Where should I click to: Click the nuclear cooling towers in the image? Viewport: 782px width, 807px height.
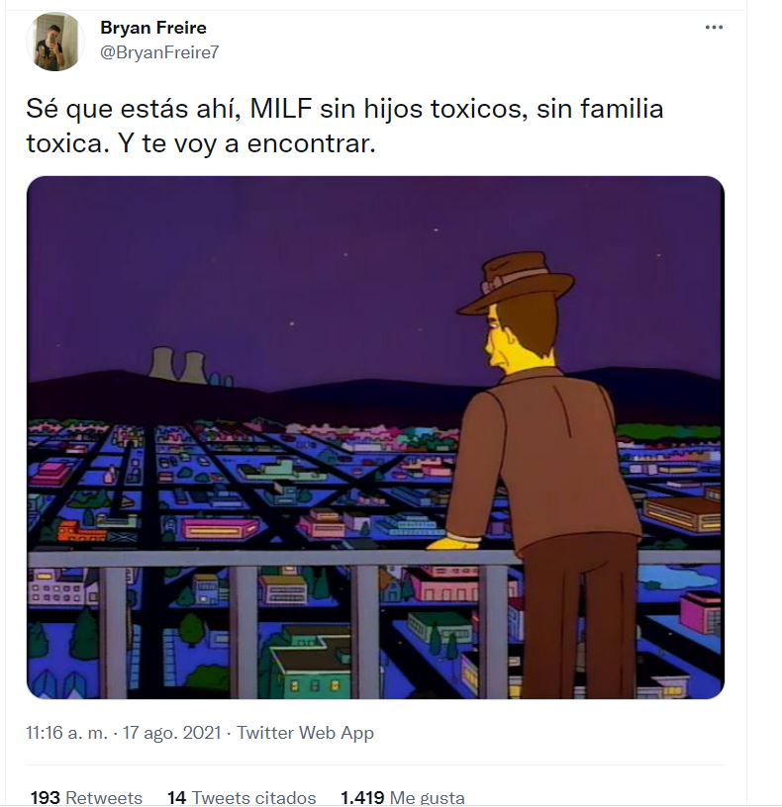pyautogui.click(x=179, y=365)
